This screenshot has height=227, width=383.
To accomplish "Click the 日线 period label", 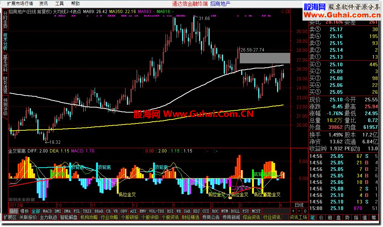I will tap(299, 205).
